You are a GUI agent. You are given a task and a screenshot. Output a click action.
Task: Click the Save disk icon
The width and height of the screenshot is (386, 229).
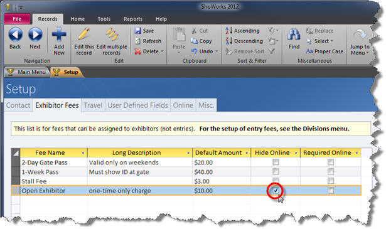tap(138, 31)
